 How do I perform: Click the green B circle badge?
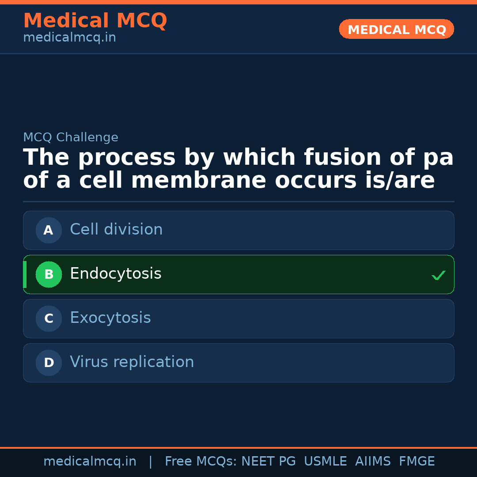point(49,274)
